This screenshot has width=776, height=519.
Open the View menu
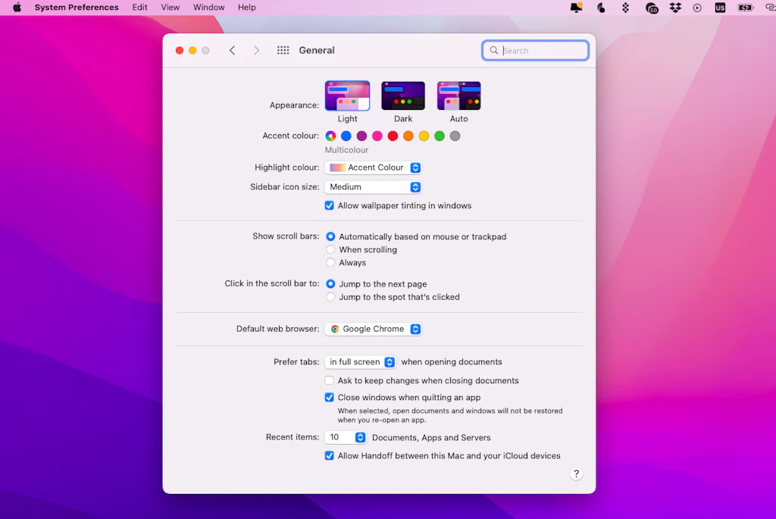pyautogui.click(x=171, y=8)
